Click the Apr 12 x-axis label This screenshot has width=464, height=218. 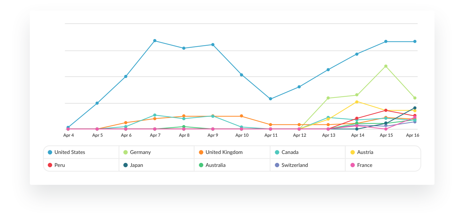300,135
